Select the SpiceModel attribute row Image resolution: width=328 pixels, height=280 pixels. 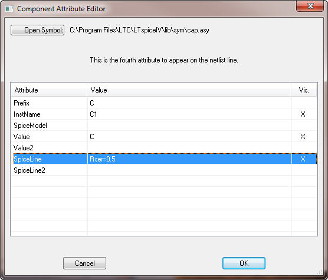click(x=164, y=126)
